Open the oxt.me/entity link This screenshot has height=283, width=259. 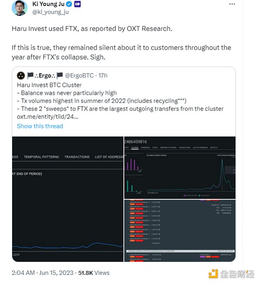tap(47, 116)
